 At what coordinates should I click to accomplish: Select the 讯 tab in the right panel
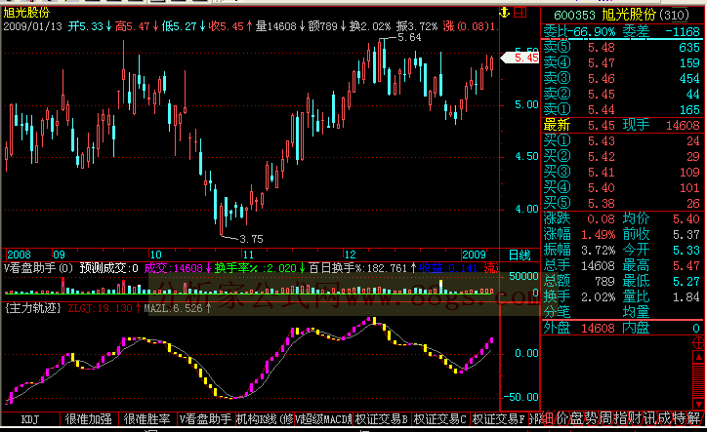coord(649,418)
